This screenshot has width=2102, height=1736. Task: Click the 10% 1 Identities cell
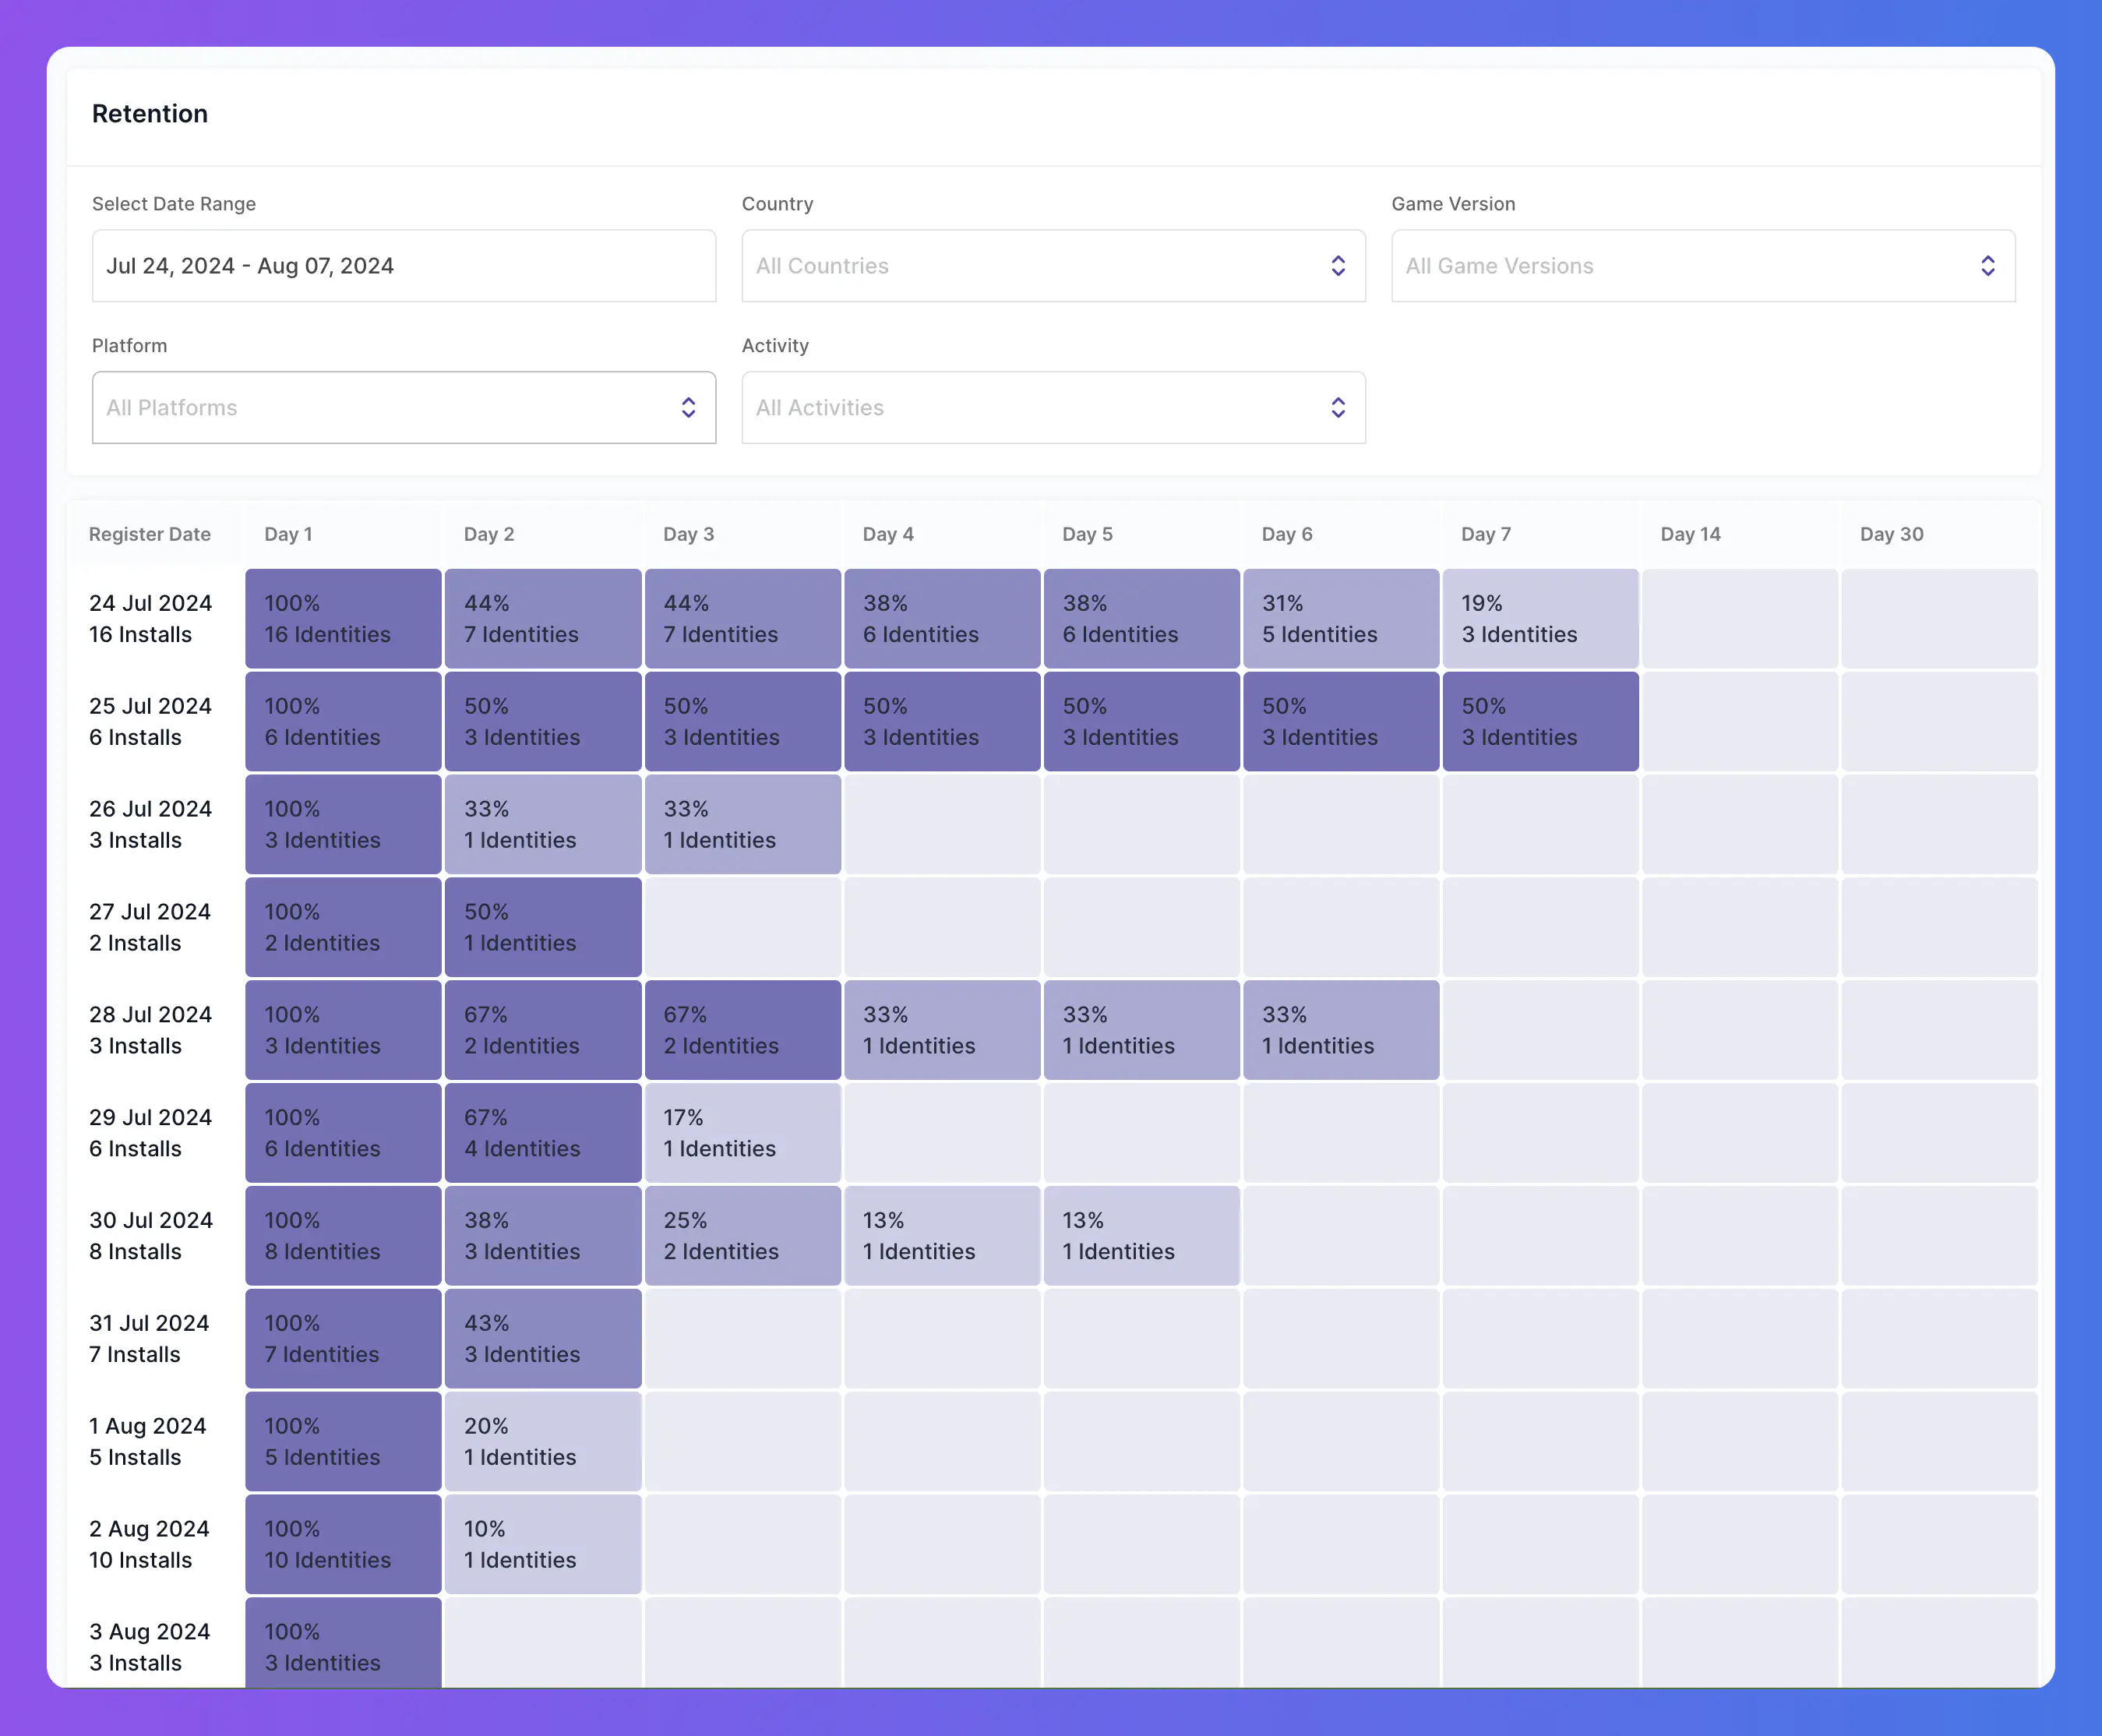pyautogui.click(x=543, y=1546)
